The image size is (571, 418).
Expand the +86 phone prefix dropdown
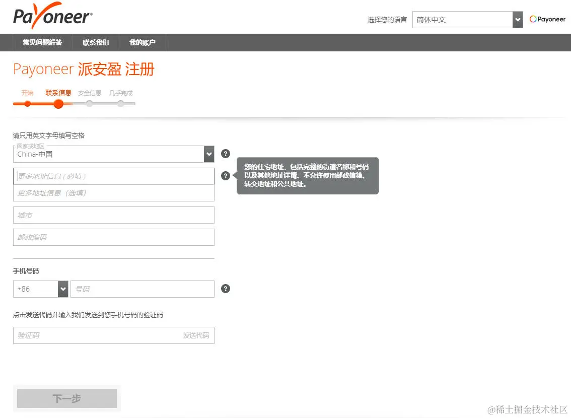click(61, 289)
